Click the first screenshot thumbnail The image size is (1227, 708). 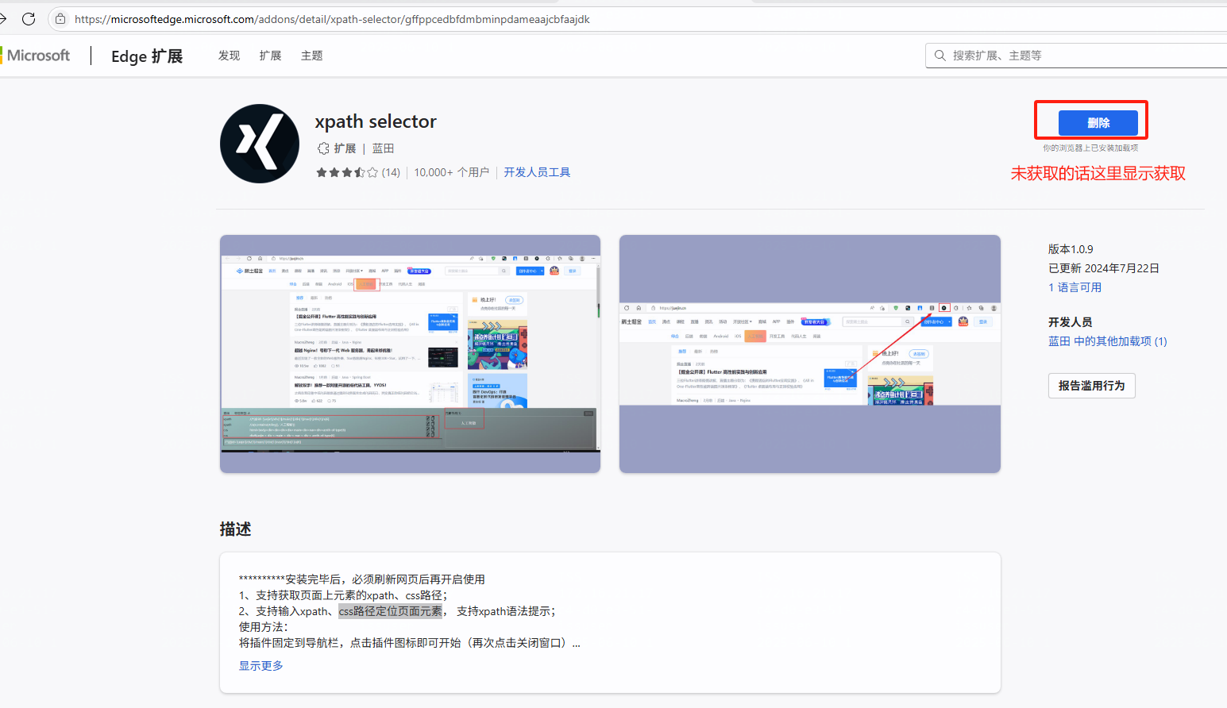(410, 354)
